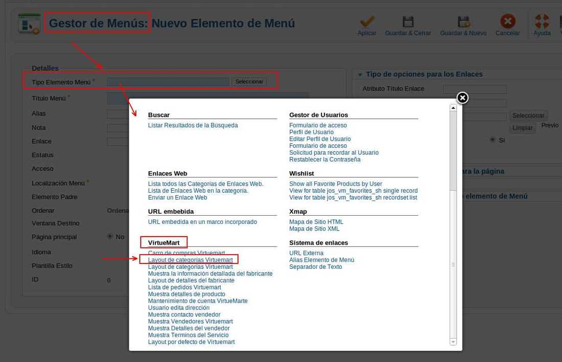This screenshot has height=362, width=562.
Task: Choose 'Muestra Detalles del vendedor'
Action: pyautogui.click(x=189, y=328)
